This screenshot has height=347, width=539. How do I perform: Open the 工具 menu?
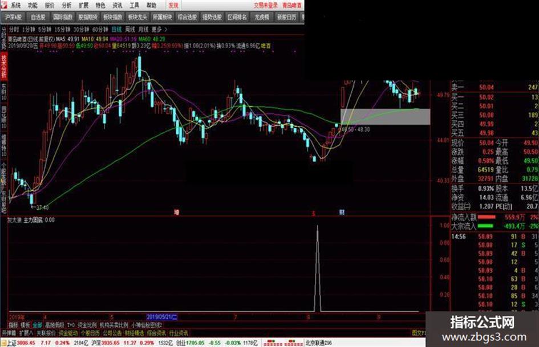point(134,5)
